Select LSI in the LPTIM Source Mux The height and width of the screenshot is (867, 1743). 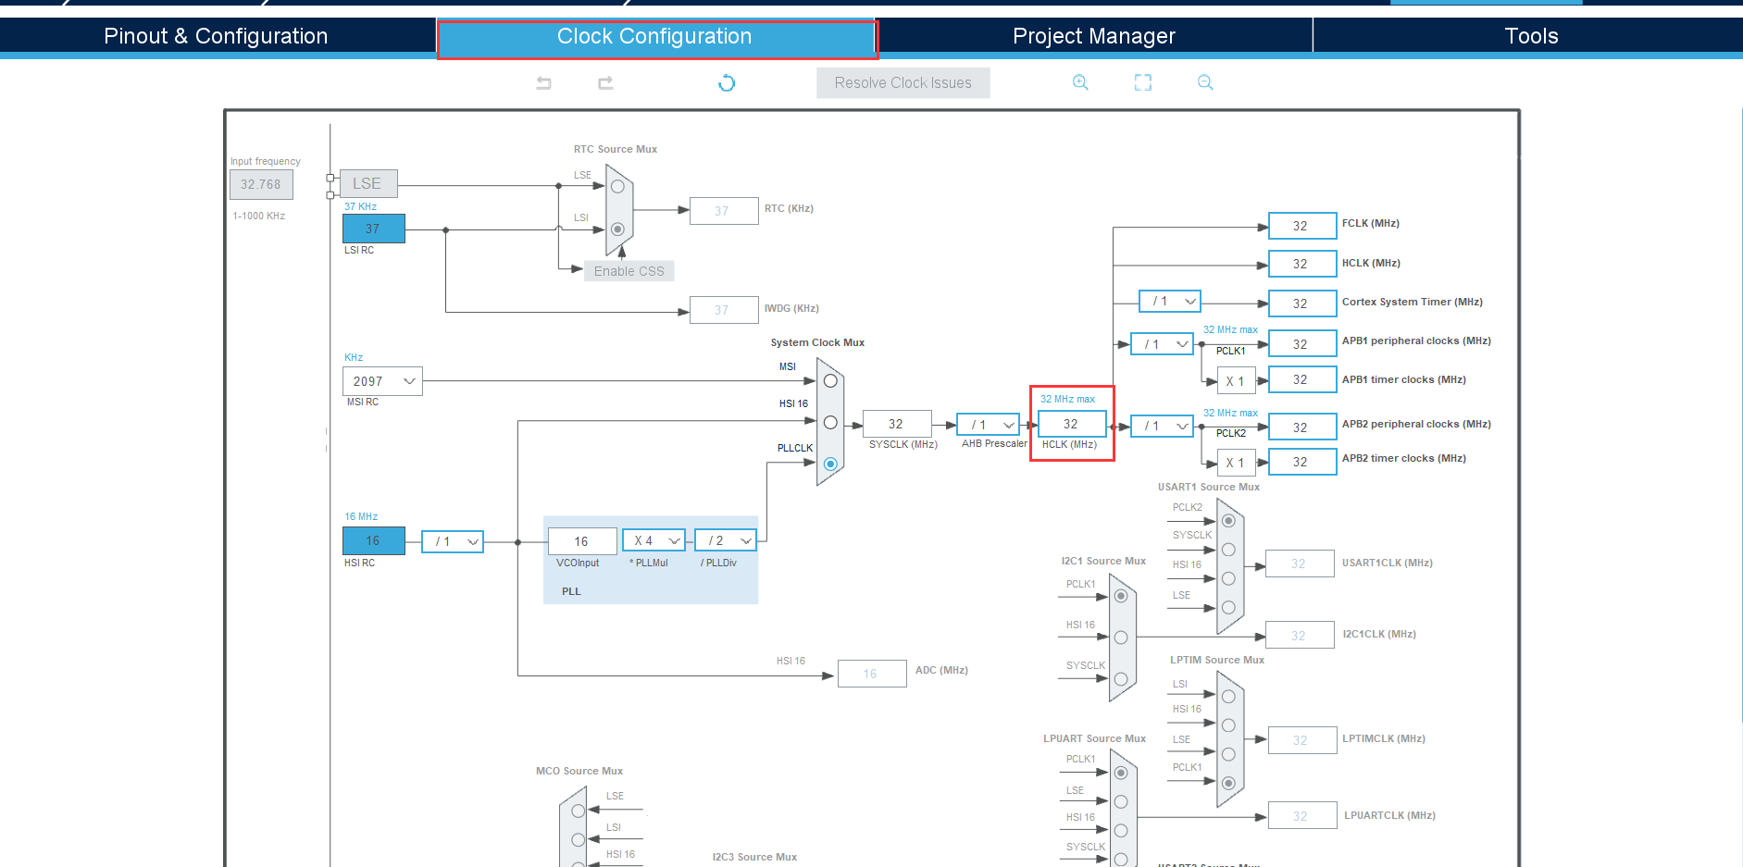point(1228,697)
